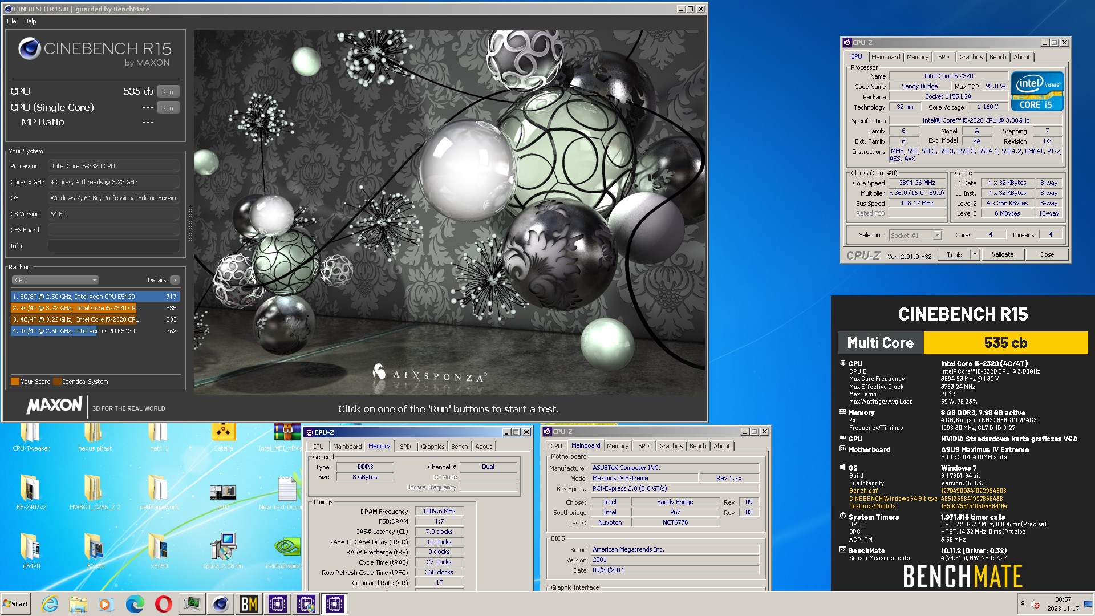Select the highlighted ranking row scoring 535

tap(95, 308)
